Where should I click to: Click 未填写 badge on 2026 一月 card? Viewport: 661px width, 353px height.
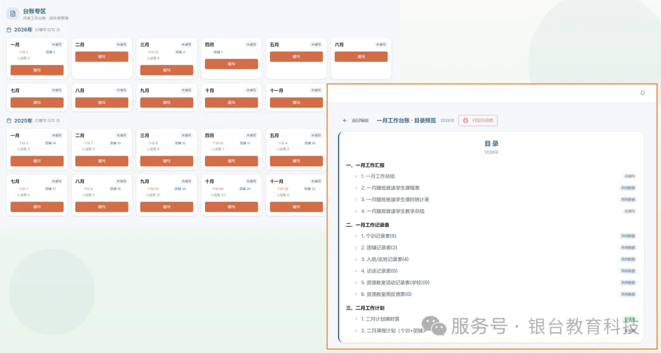pos(56,44)
